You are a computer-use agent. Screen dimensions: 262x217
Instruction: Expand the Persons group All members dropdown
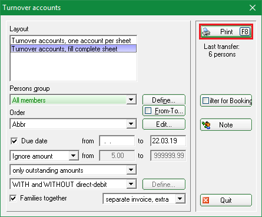point(131,100)
